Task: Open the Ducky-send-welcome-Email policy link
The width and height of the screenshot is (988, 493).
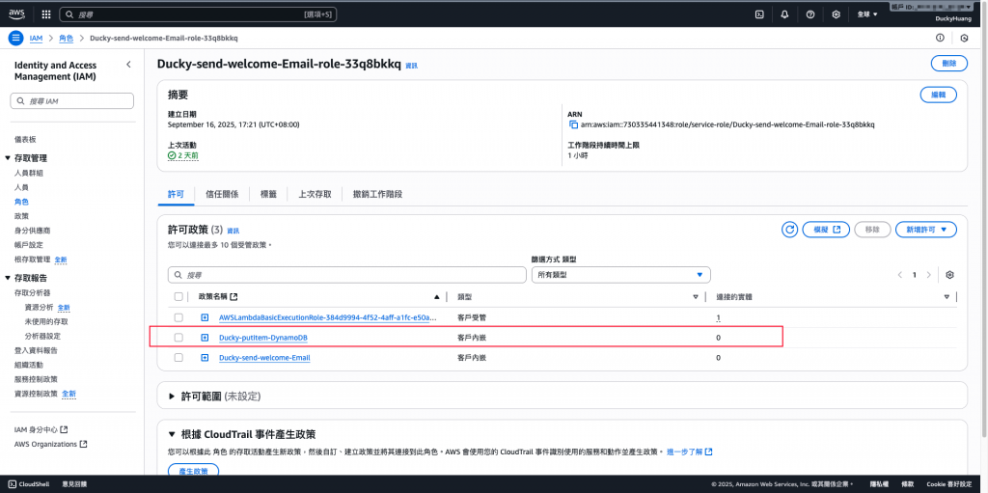Action: tap(264, 358)
